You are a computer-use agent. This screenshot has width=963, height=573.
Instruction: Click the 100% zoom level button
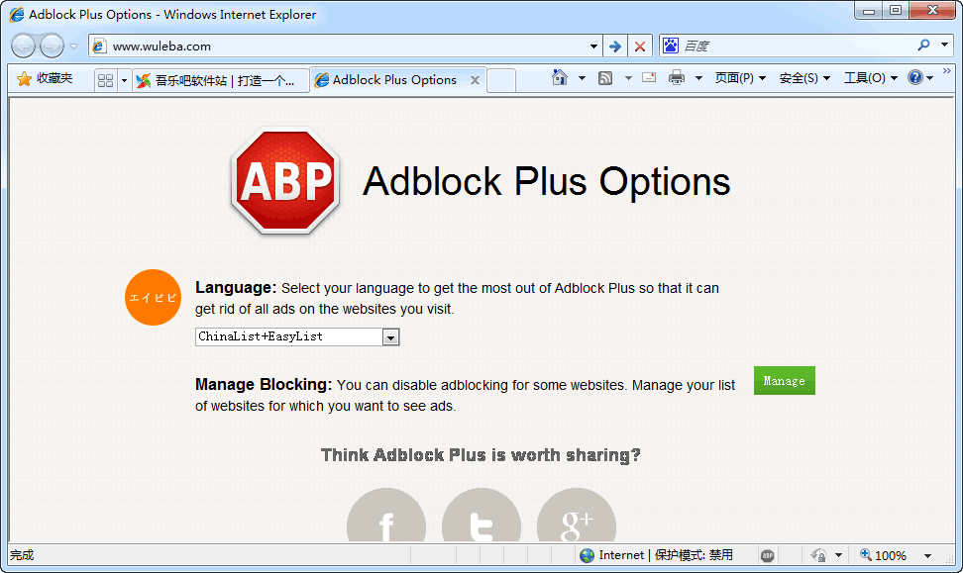[x=883, y=555]
